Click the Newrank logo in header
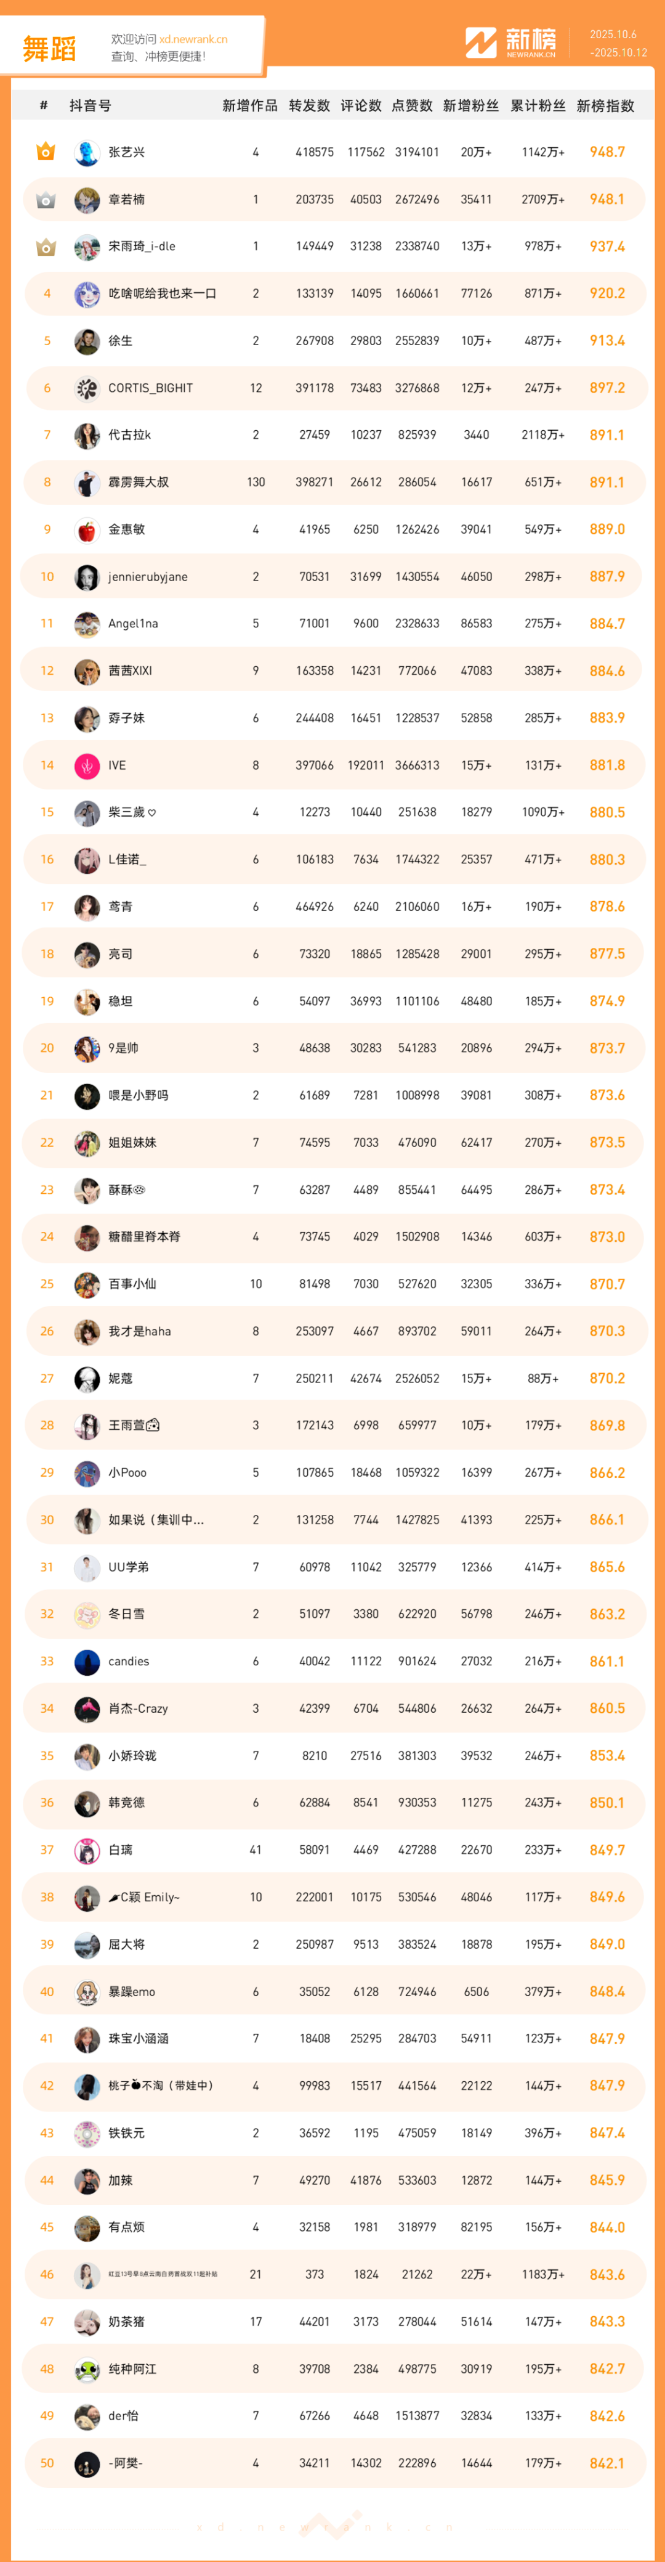 click(511, 43)
